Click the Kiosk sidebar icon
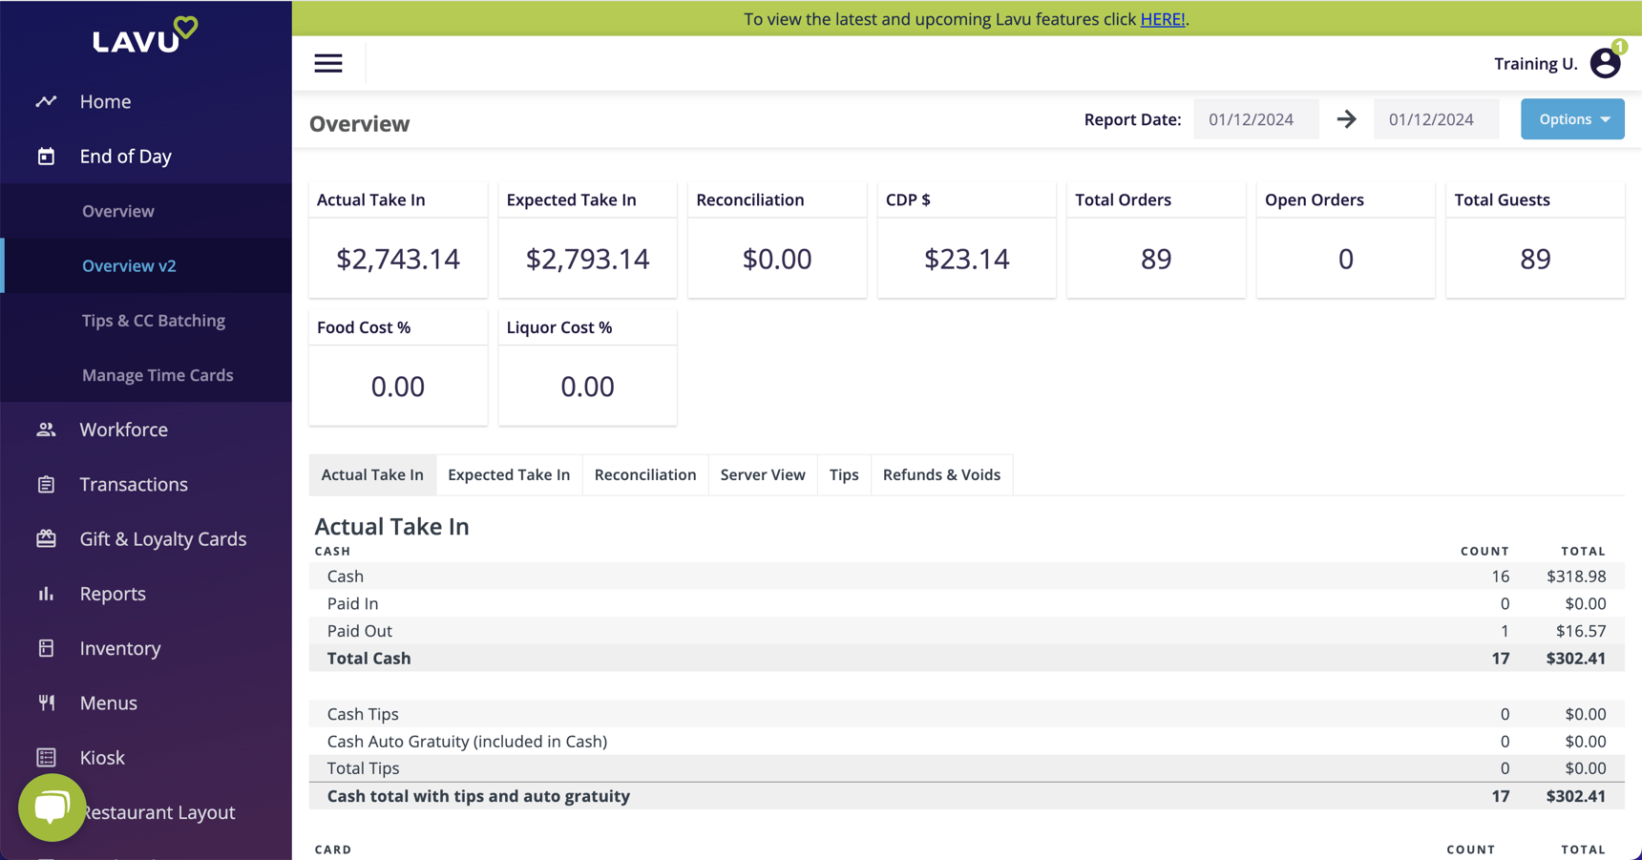Screen dimensions: 1642x860 [x=46, y=758]
